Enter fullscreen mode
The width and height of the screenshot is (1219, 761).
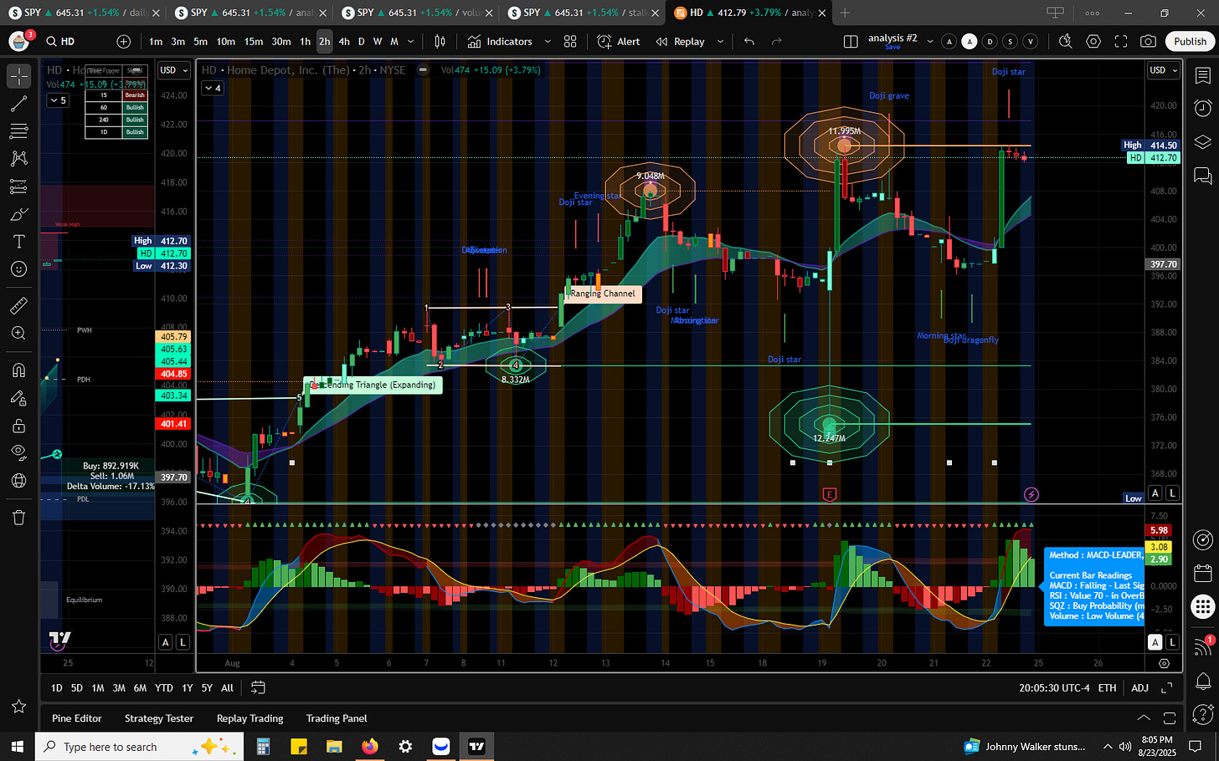[1121, 42]
